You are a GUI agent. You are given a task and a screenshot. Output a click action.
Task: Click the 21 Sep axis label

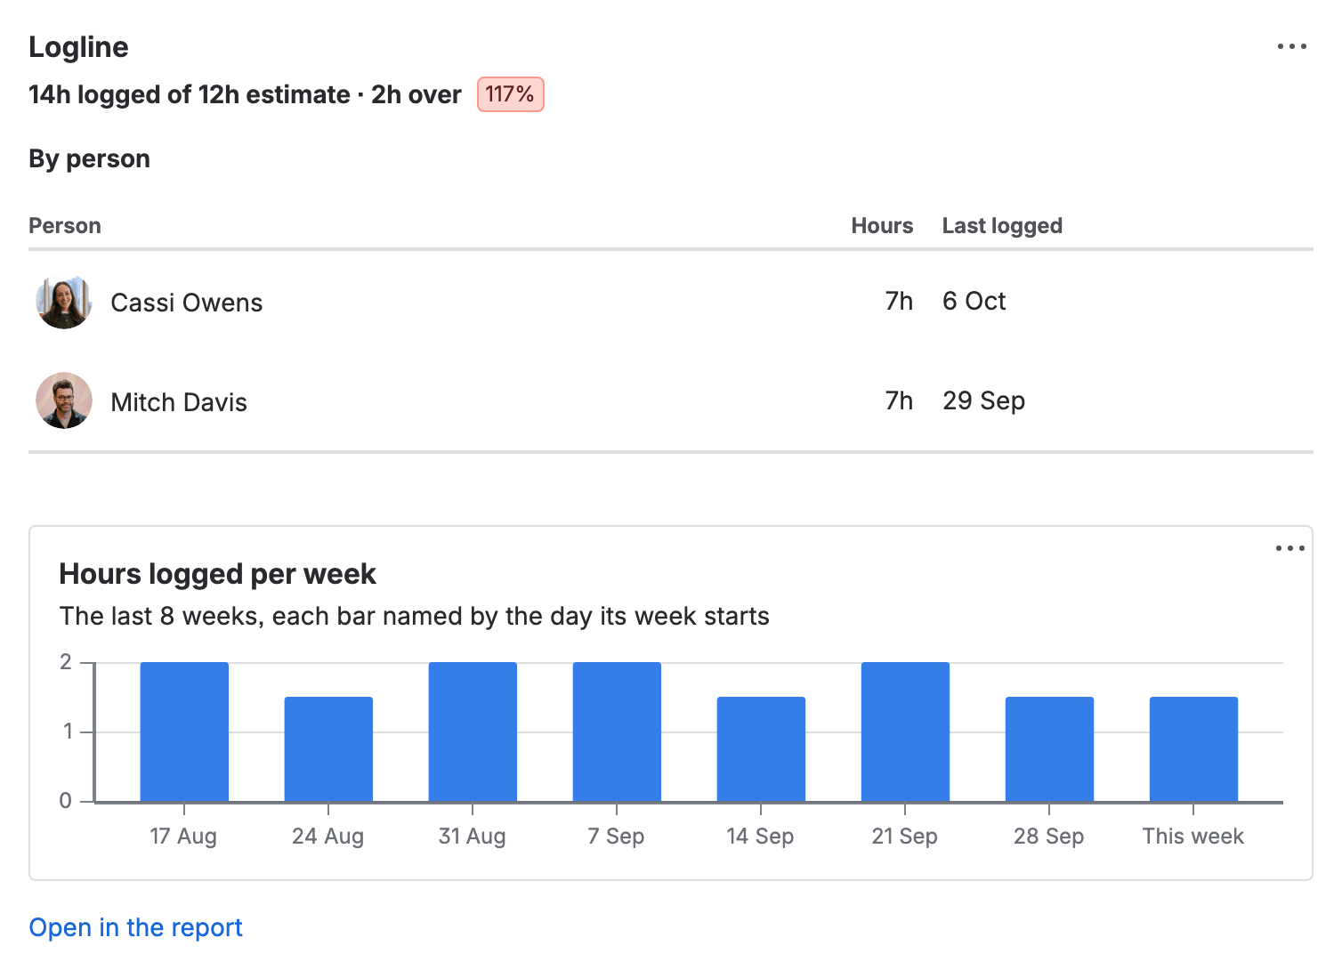(x=905, y=837)
